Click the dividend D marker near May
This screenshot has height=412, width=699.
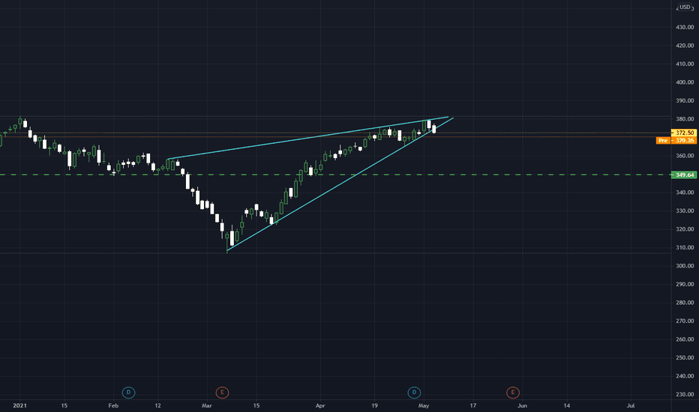pyautogui.click(x=414, y=393)
